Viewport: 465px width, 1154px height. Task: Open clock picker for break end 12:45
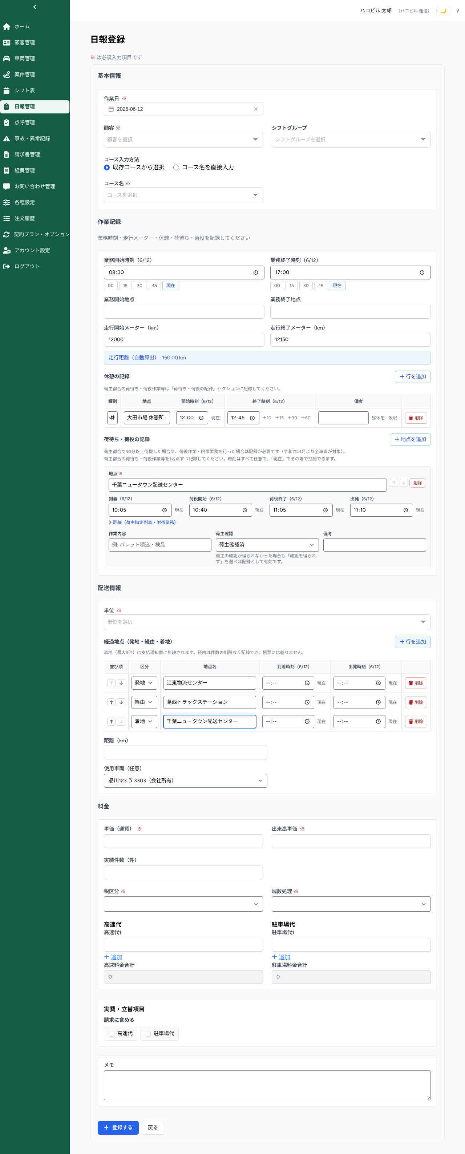[252, 418]
